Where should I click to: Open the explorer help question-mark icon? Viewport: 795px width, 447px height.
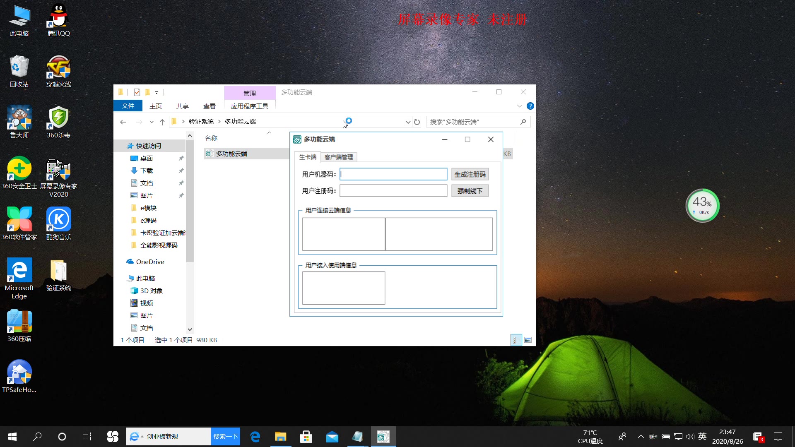click(x=530, y=106)
